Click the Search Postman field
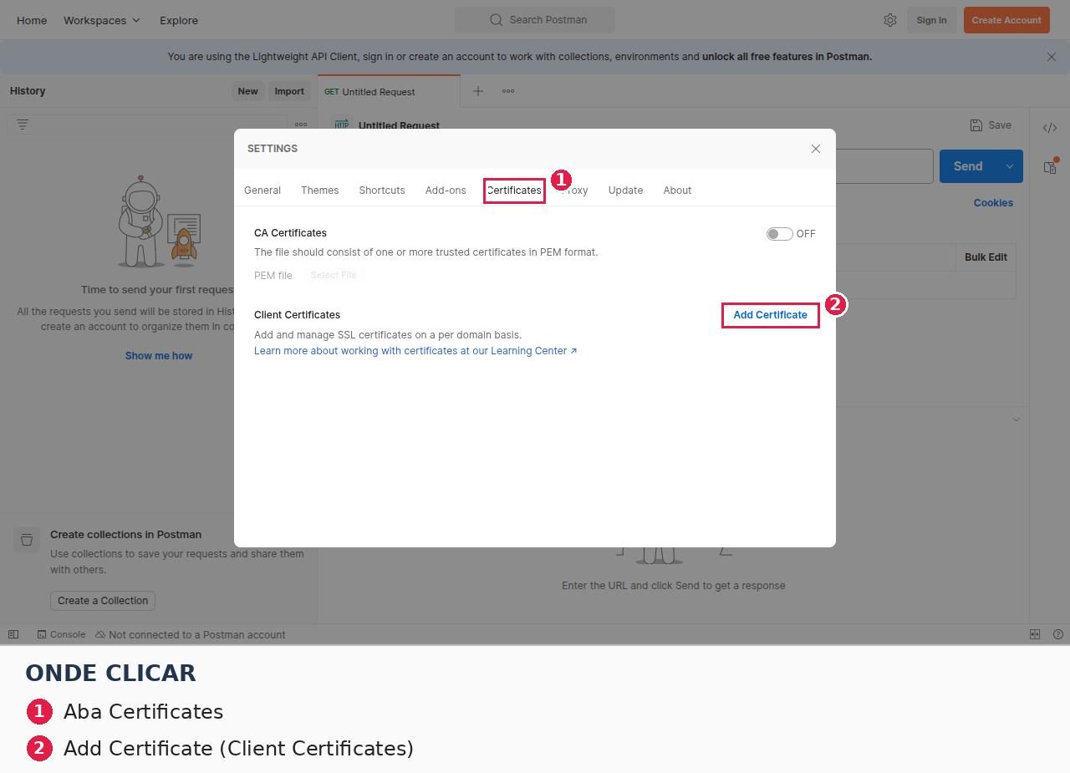 click(535, 20)
